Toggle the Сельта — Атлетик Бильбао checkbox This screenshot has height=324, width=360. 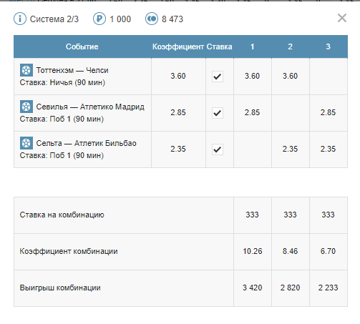coord(218,149)
